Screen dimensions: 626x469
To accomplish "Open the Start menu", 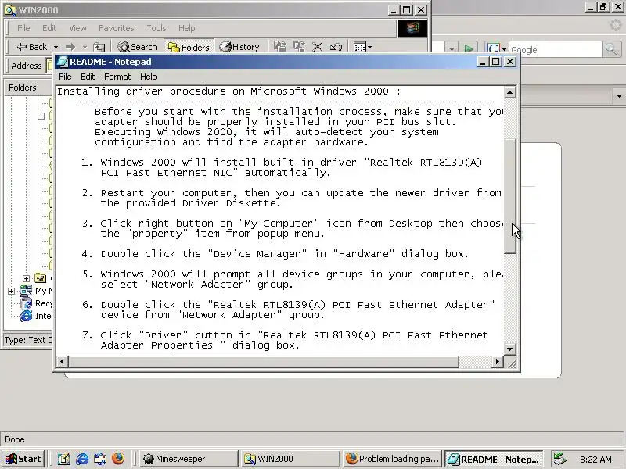I will [x=23, y=459].
